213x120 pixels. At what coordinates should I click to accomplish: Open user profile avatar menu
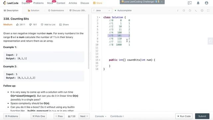pyautogui.click(x=206, y=3)
